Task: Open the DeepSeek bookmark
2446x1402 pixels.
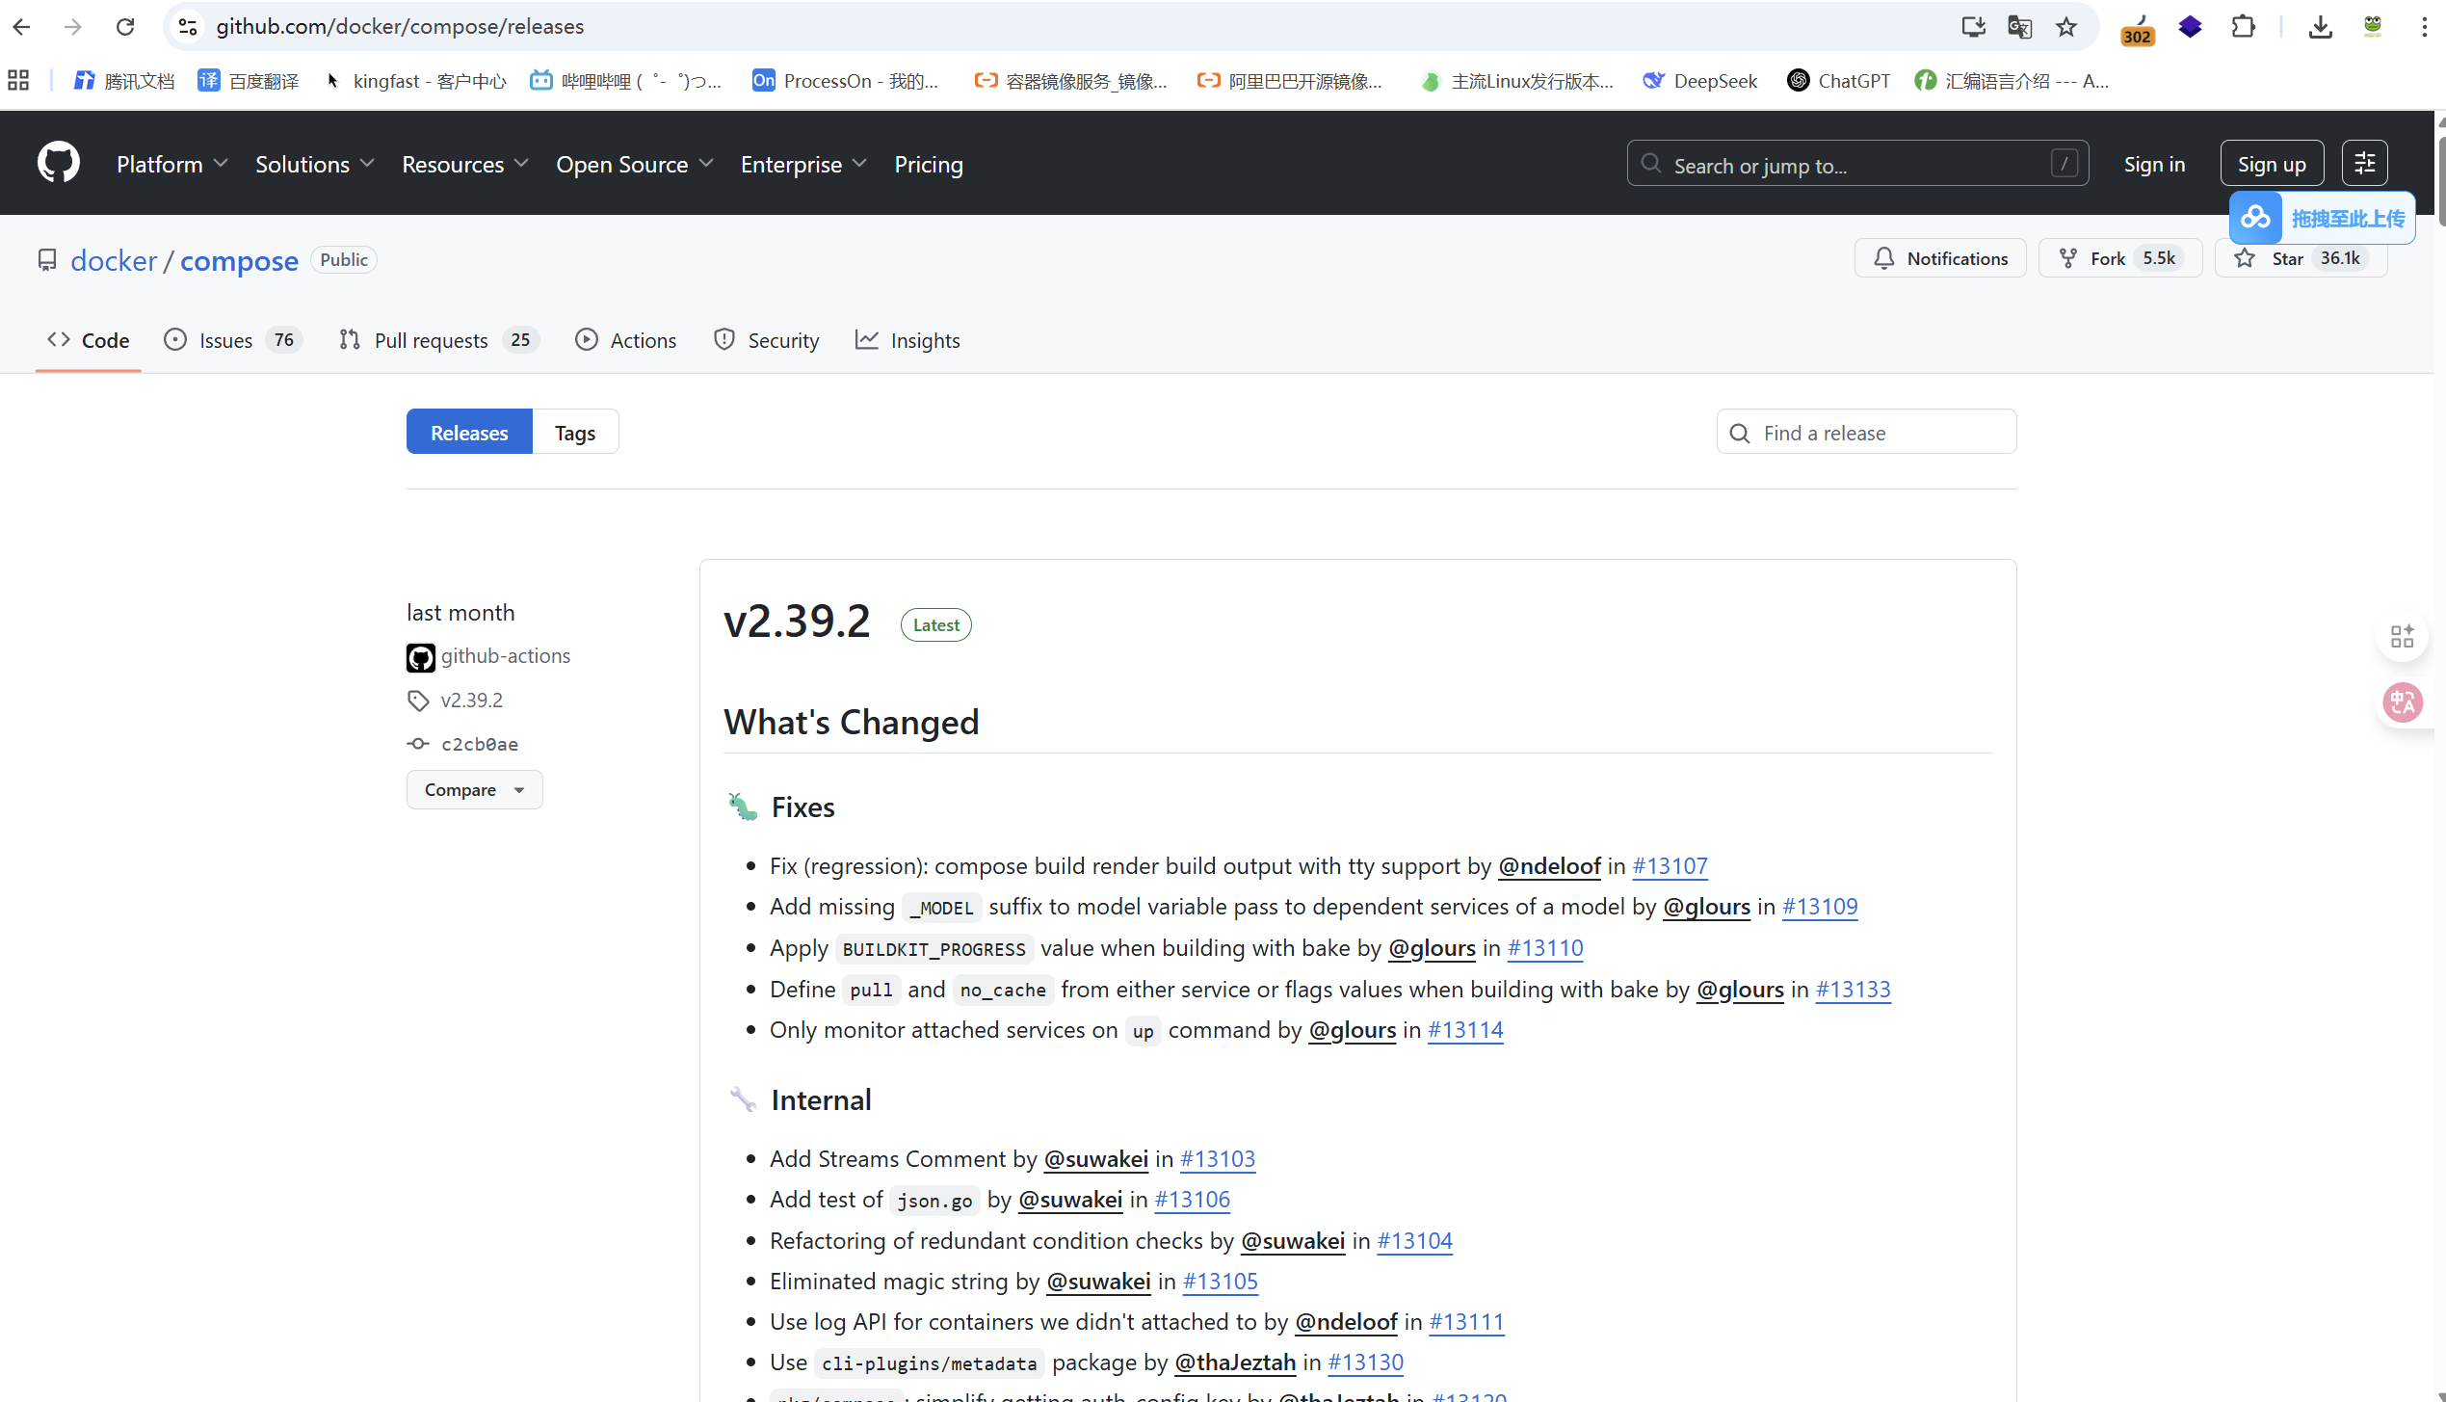Action: tap(1700, 81)
